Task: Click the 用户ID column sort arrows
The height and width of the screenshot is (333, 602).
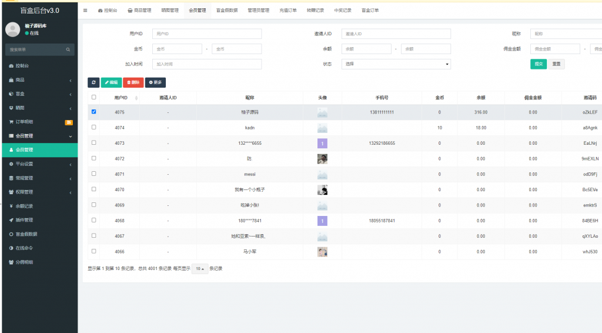Action: 136,98
